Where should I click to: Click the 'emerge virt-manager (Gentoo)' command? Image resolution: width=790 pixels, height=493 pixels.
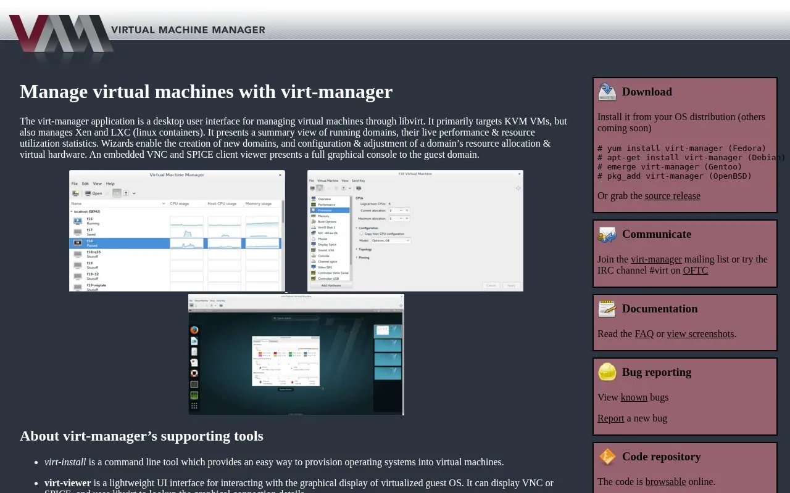(x=670, y=167)
